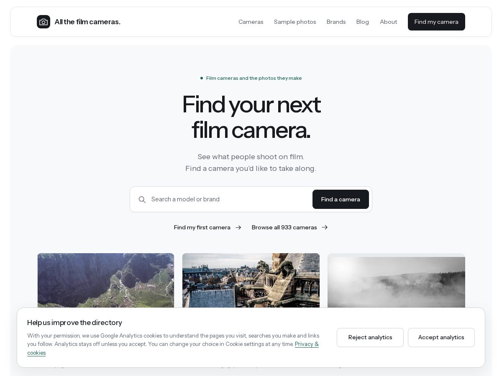Click the Find my camera button
The width and height of the screenshot is (502, 376).
tap(436, 22)
